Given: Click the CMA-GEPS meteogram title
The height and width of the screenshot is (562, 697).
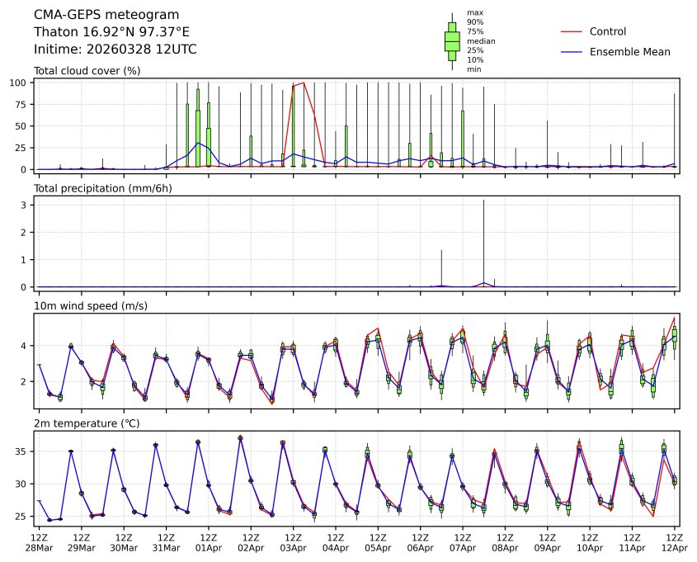Looking at the screenshot, I should pos(106,15).
